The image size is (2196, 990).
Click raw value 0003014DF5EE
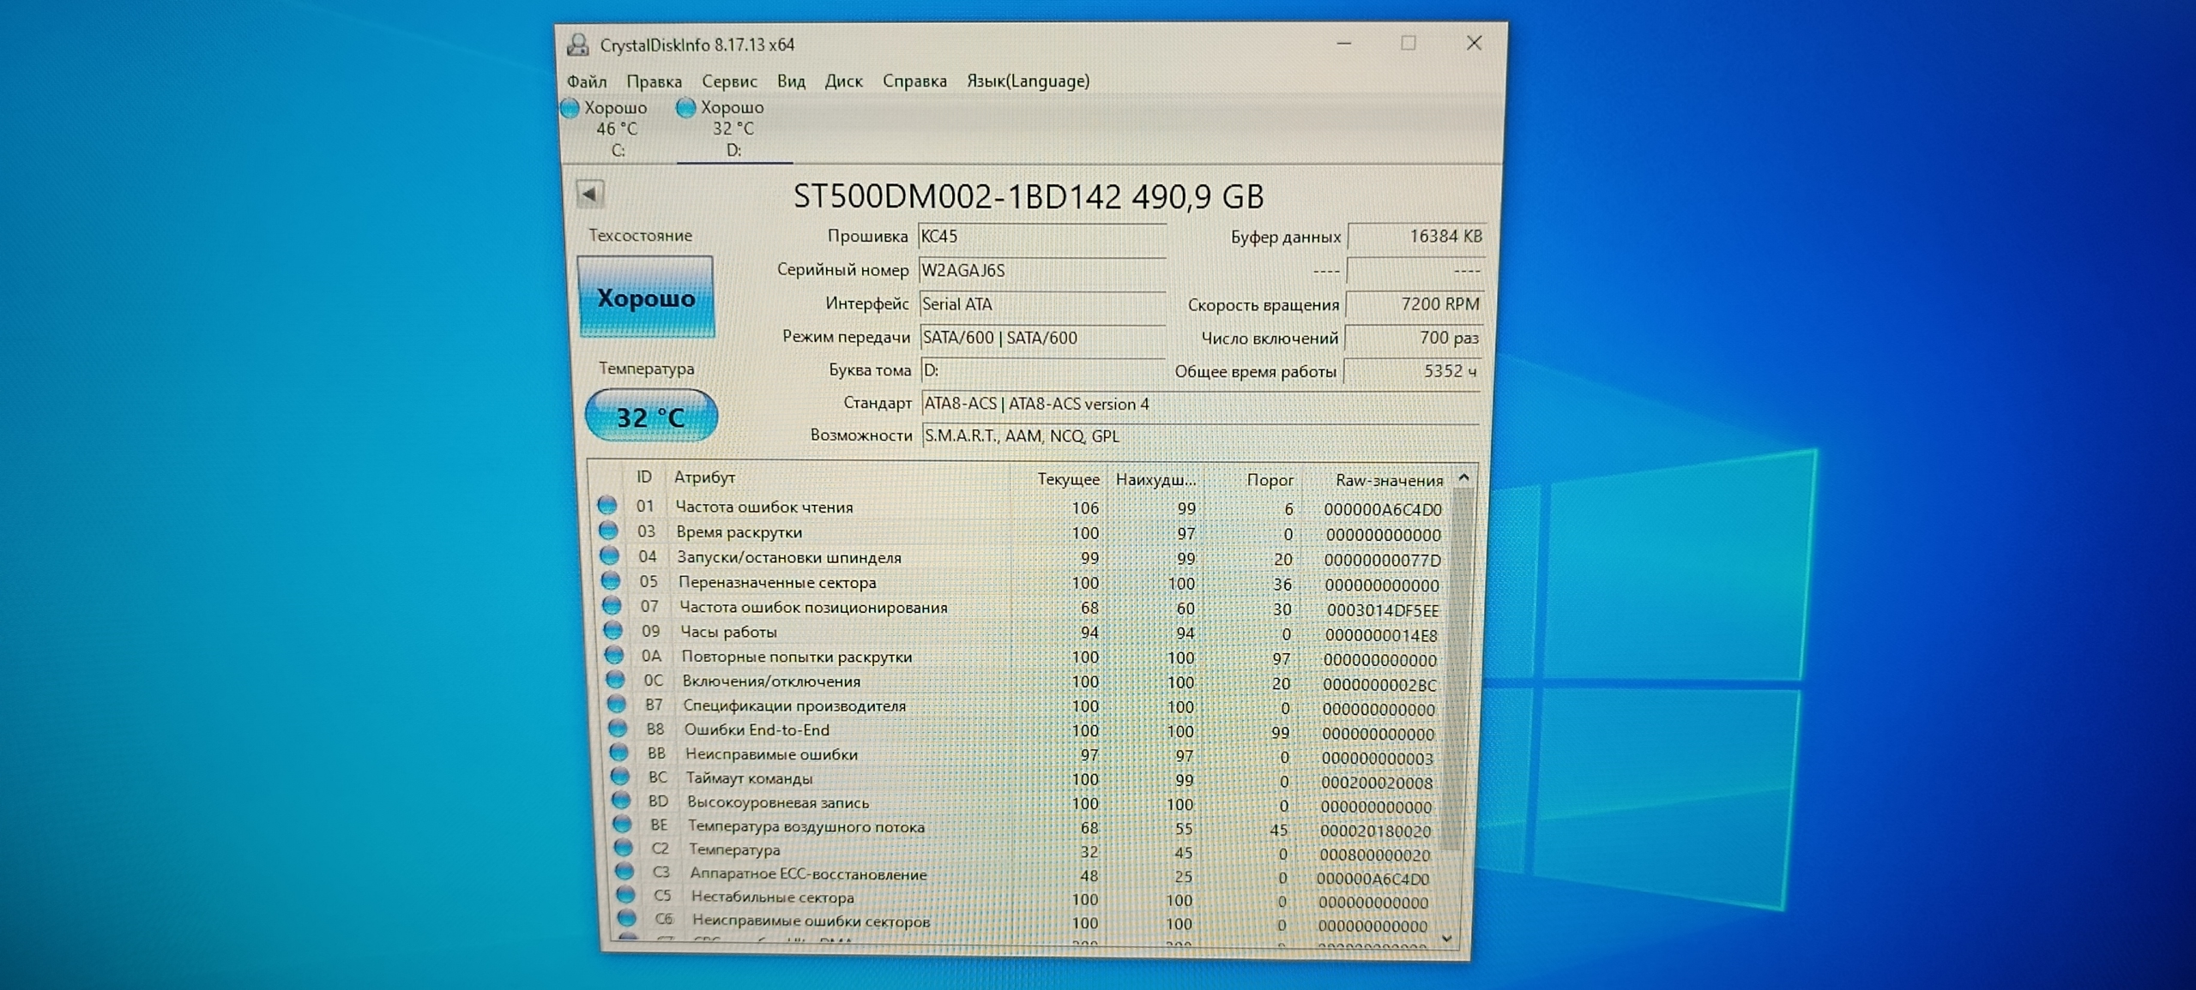coord(1383,610)
